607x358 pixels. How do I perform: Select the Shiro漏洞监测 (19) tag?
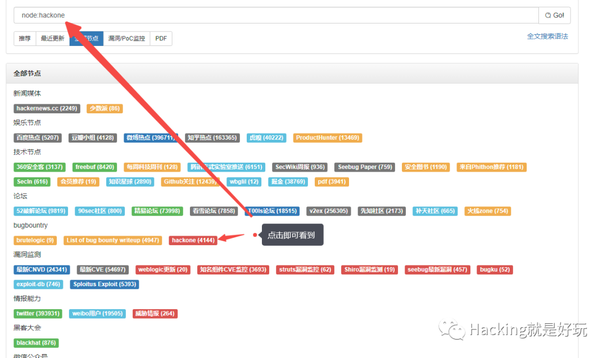pyautogui.click(x=370, y=270)
